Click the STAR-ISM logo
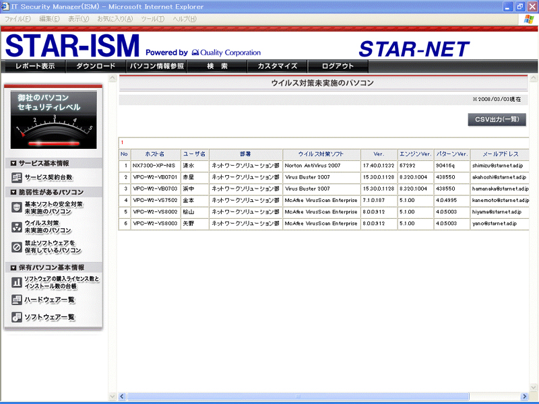 click(x=73, y=46)
